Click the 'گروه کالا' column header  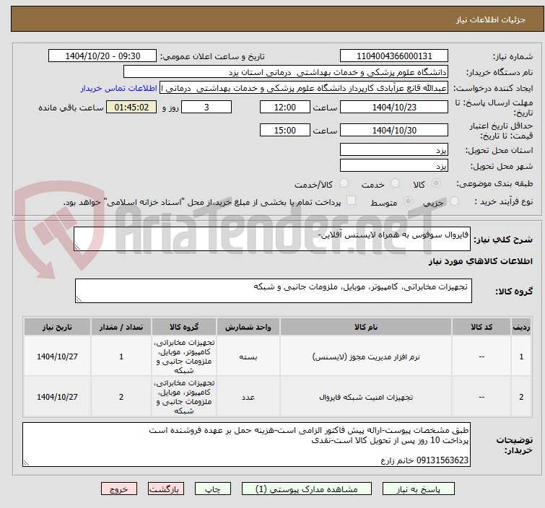(x=184, y=327)
